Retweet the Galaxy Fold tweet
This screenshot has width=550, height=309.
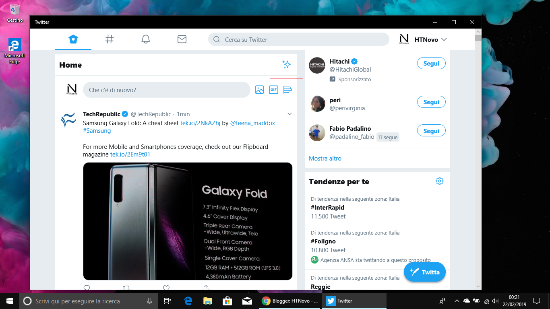pos(126,288)
